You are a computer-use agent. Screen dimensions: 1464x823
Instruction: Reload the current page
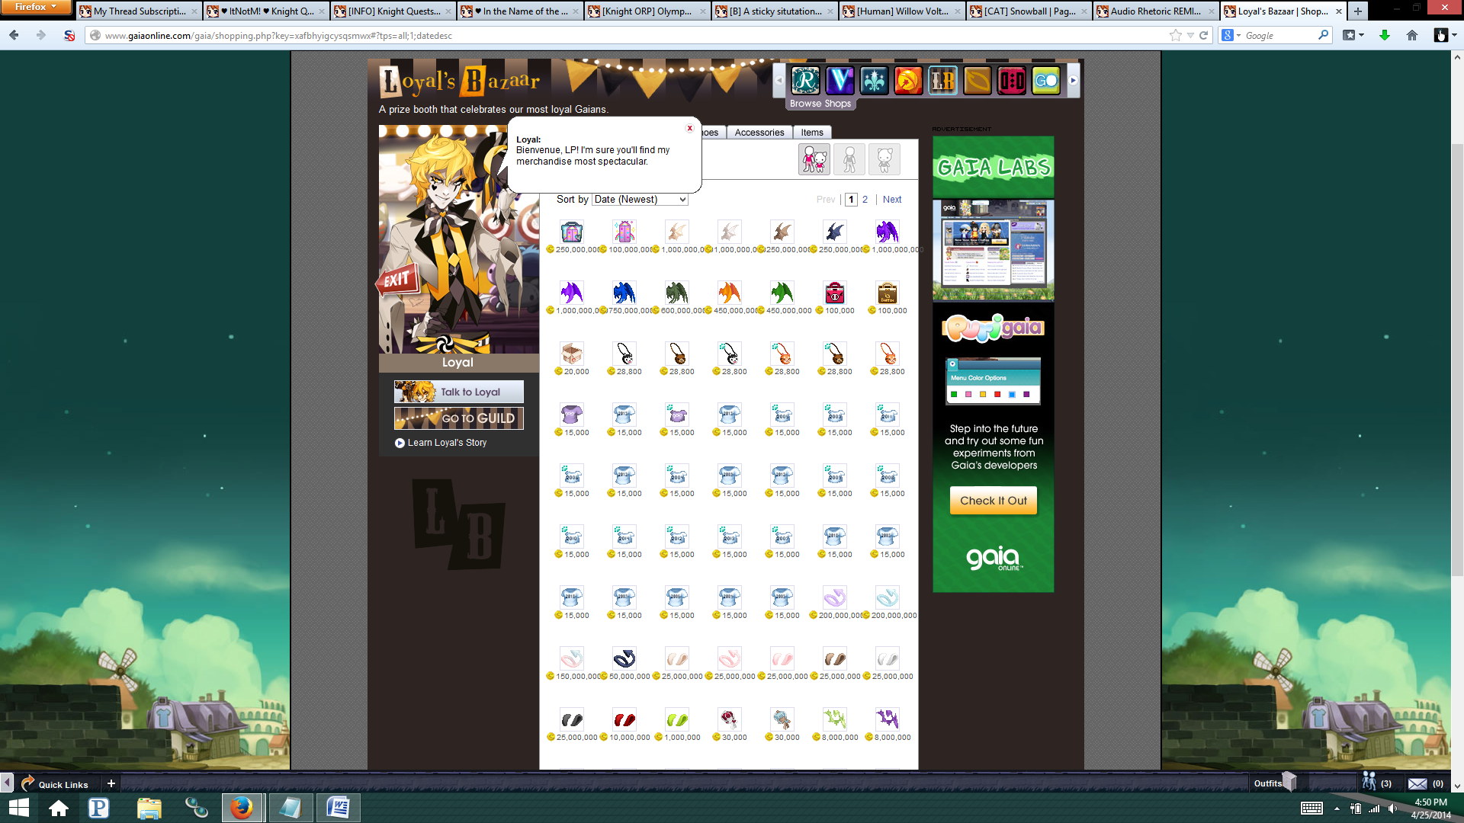[x=1204, y=35]
